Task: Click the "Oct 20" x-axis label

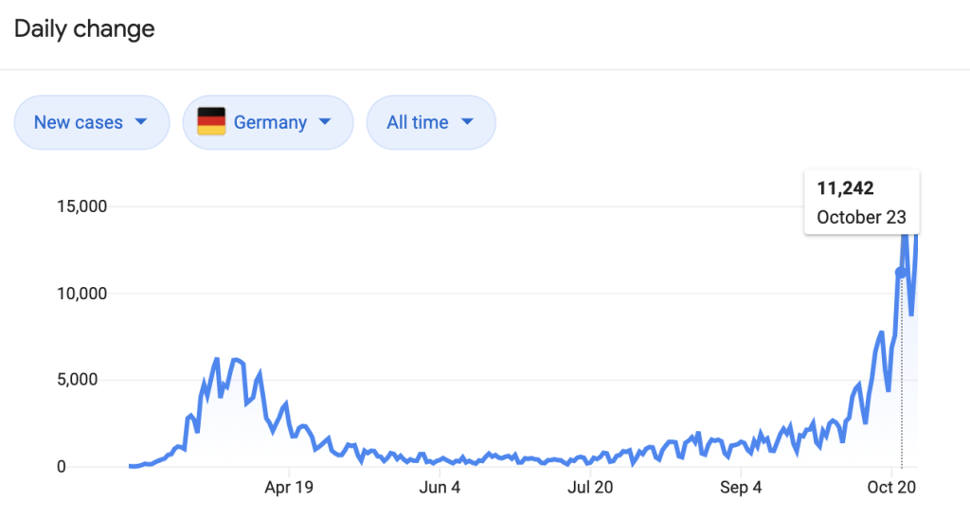Action: coord(891,489)
